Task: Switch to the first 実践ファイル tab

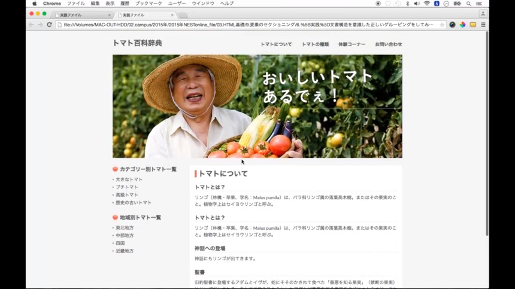Action: pos(82,15)
